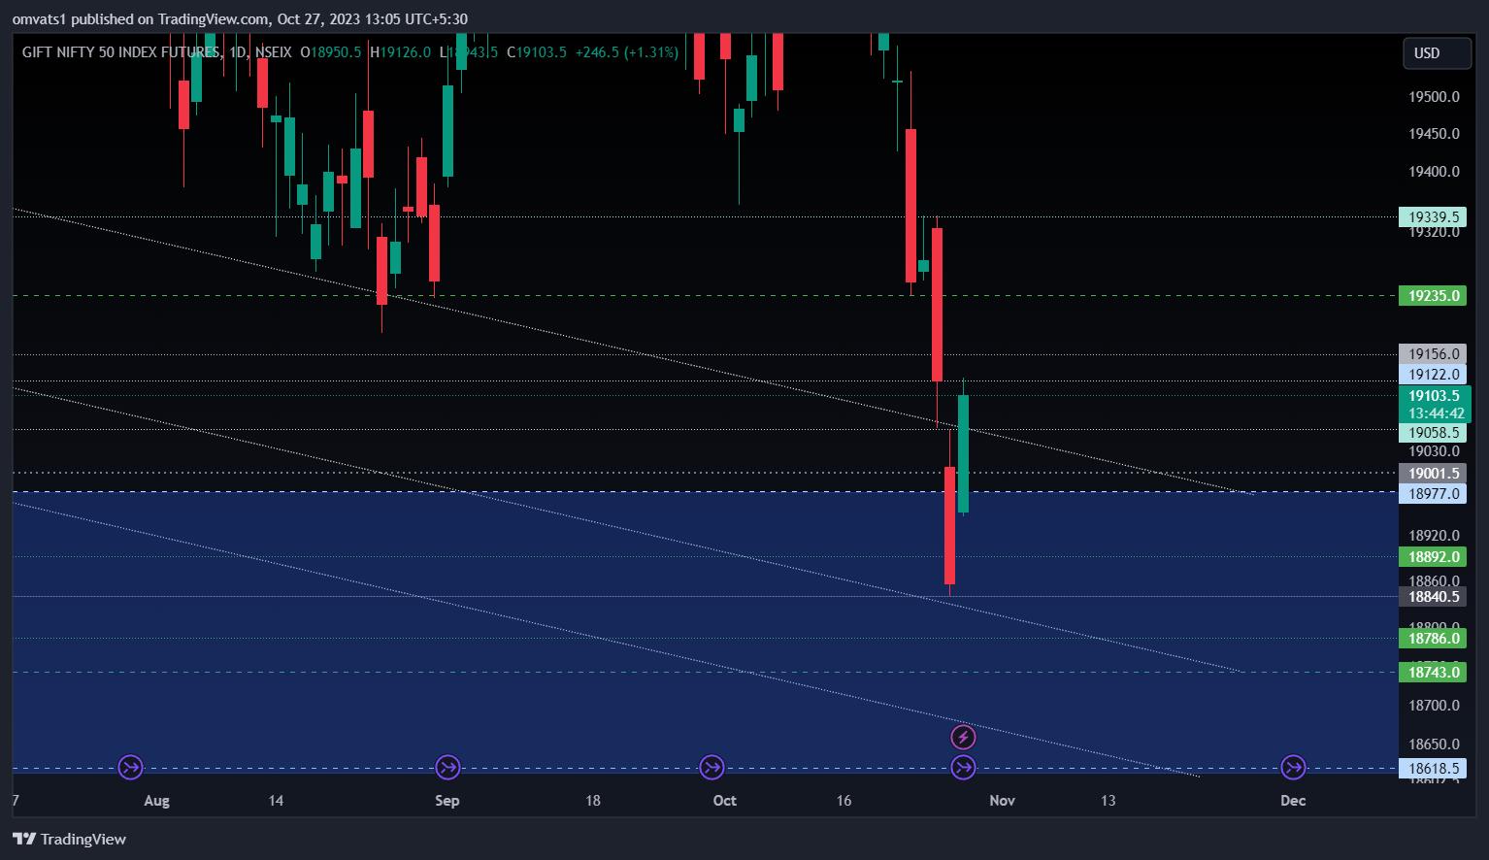Click the current price 19103.5 label
This screenshot has width=1489, height=860.
pos(1435,395)
